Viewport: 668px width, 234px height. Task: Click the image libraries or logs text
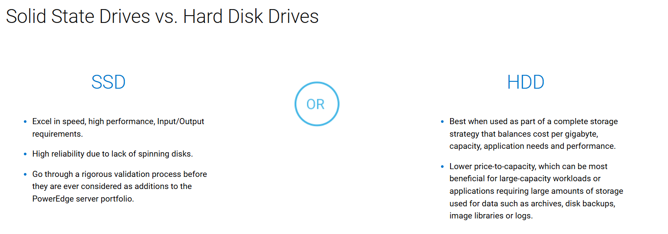[491, 215]
